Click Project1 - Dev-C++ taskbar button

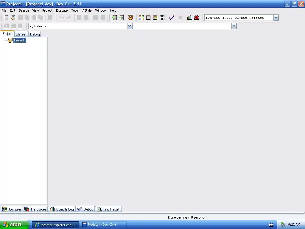[x=103, y=225]
